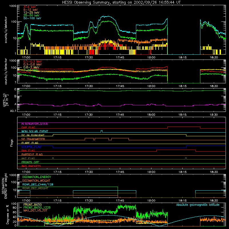Click the 18:00 tick under the Flags panel

pos(151,172)
